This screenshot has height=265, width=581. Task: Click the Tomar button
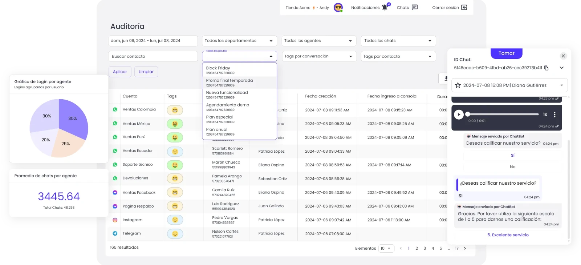click(x=507, y=53)
